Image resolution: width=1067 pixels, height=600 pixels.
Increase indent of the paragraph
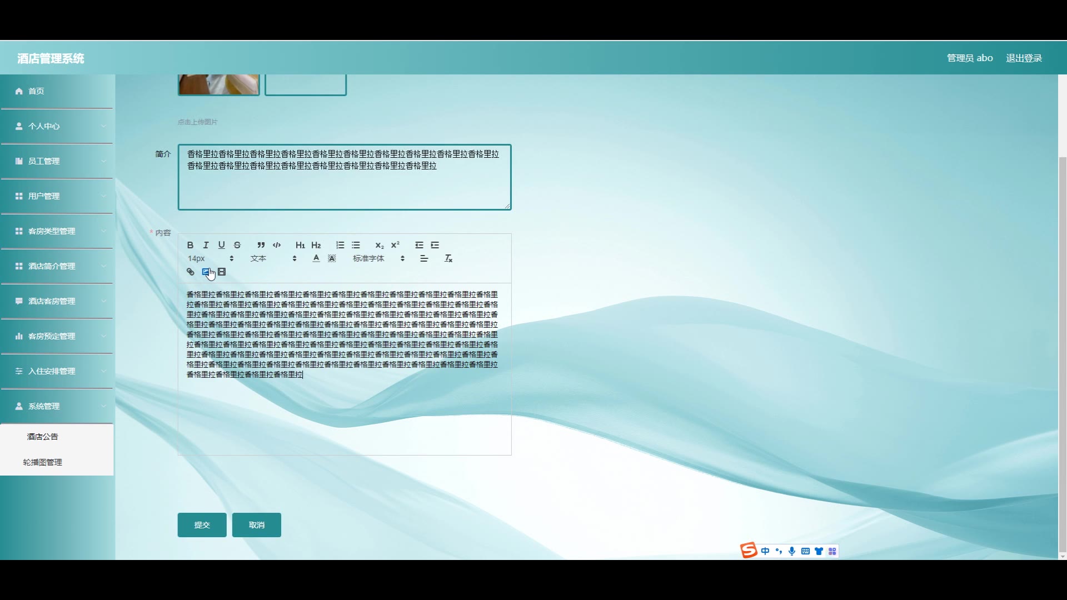pos(435,245)
